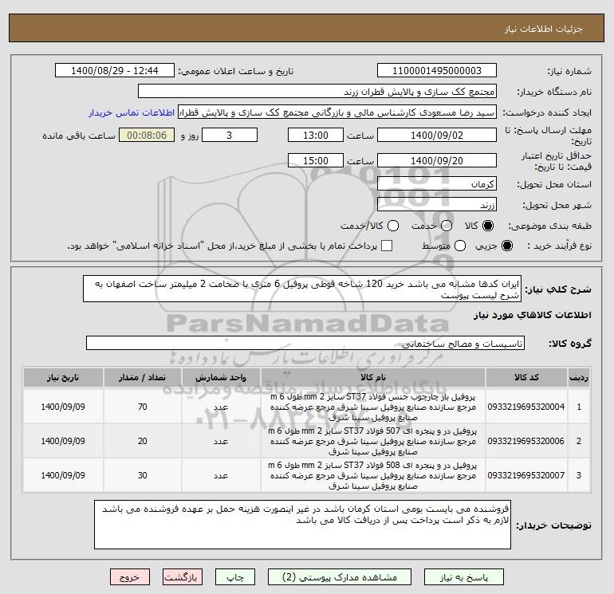Click the واحد شمارش column header
This screenshot has width=614, height=594.
click(x=221, y=377)
